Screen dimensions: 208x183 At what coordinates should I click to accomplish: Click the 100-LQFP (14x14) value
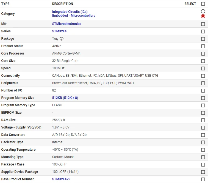click(x=65, y=172)
